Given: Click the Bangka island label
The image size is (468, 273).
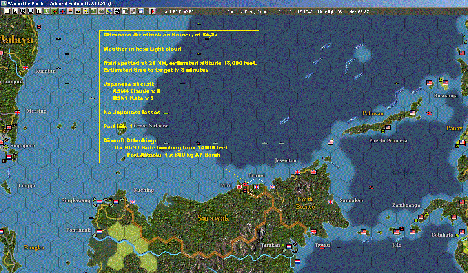Looking at the screenshot, I should (34, 248).
